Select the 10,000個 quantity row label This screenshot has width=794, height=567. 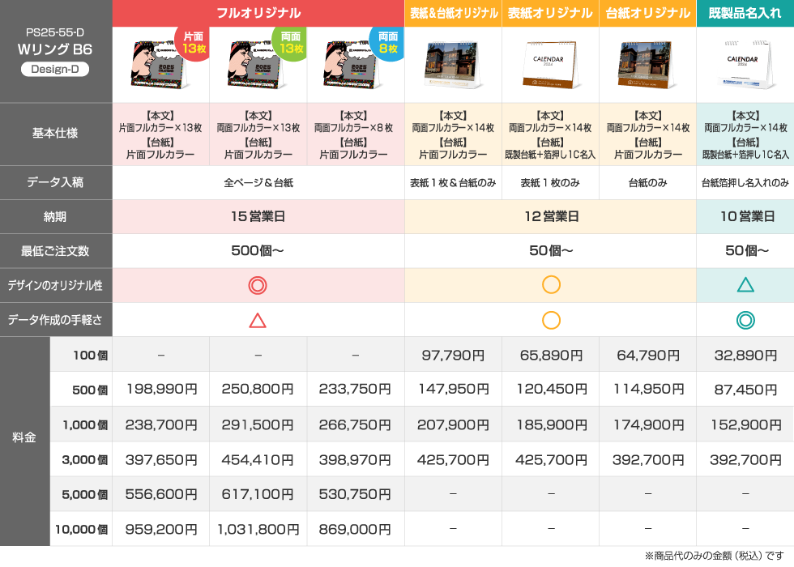pos(81,530)
